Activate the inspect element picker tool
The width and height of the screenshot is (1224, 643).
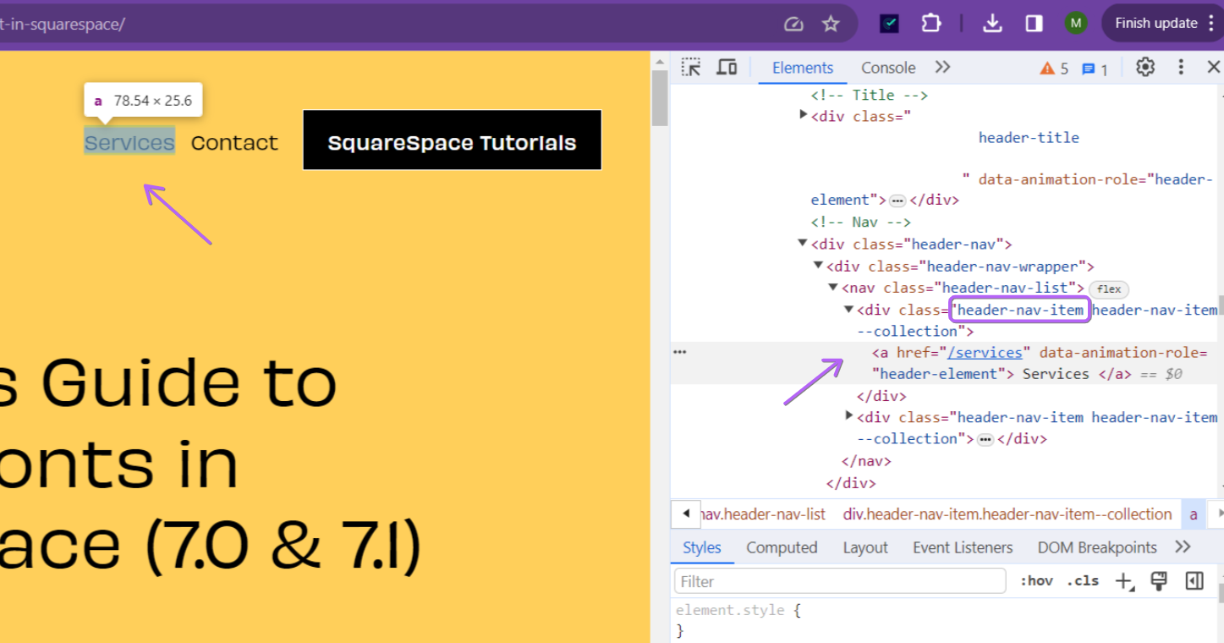click(691, 68)
